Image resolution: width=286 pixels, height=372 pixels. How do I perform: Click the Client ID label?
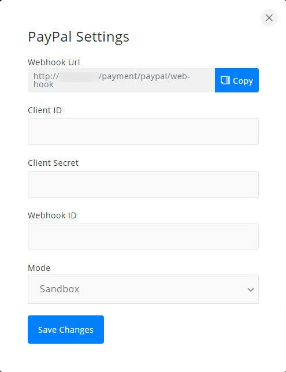click(44, 110)
